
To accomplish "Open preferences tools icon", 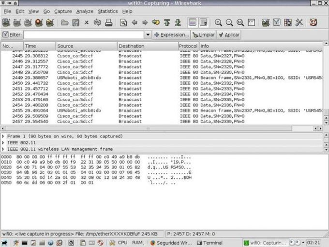I will (x=299, y=22).
